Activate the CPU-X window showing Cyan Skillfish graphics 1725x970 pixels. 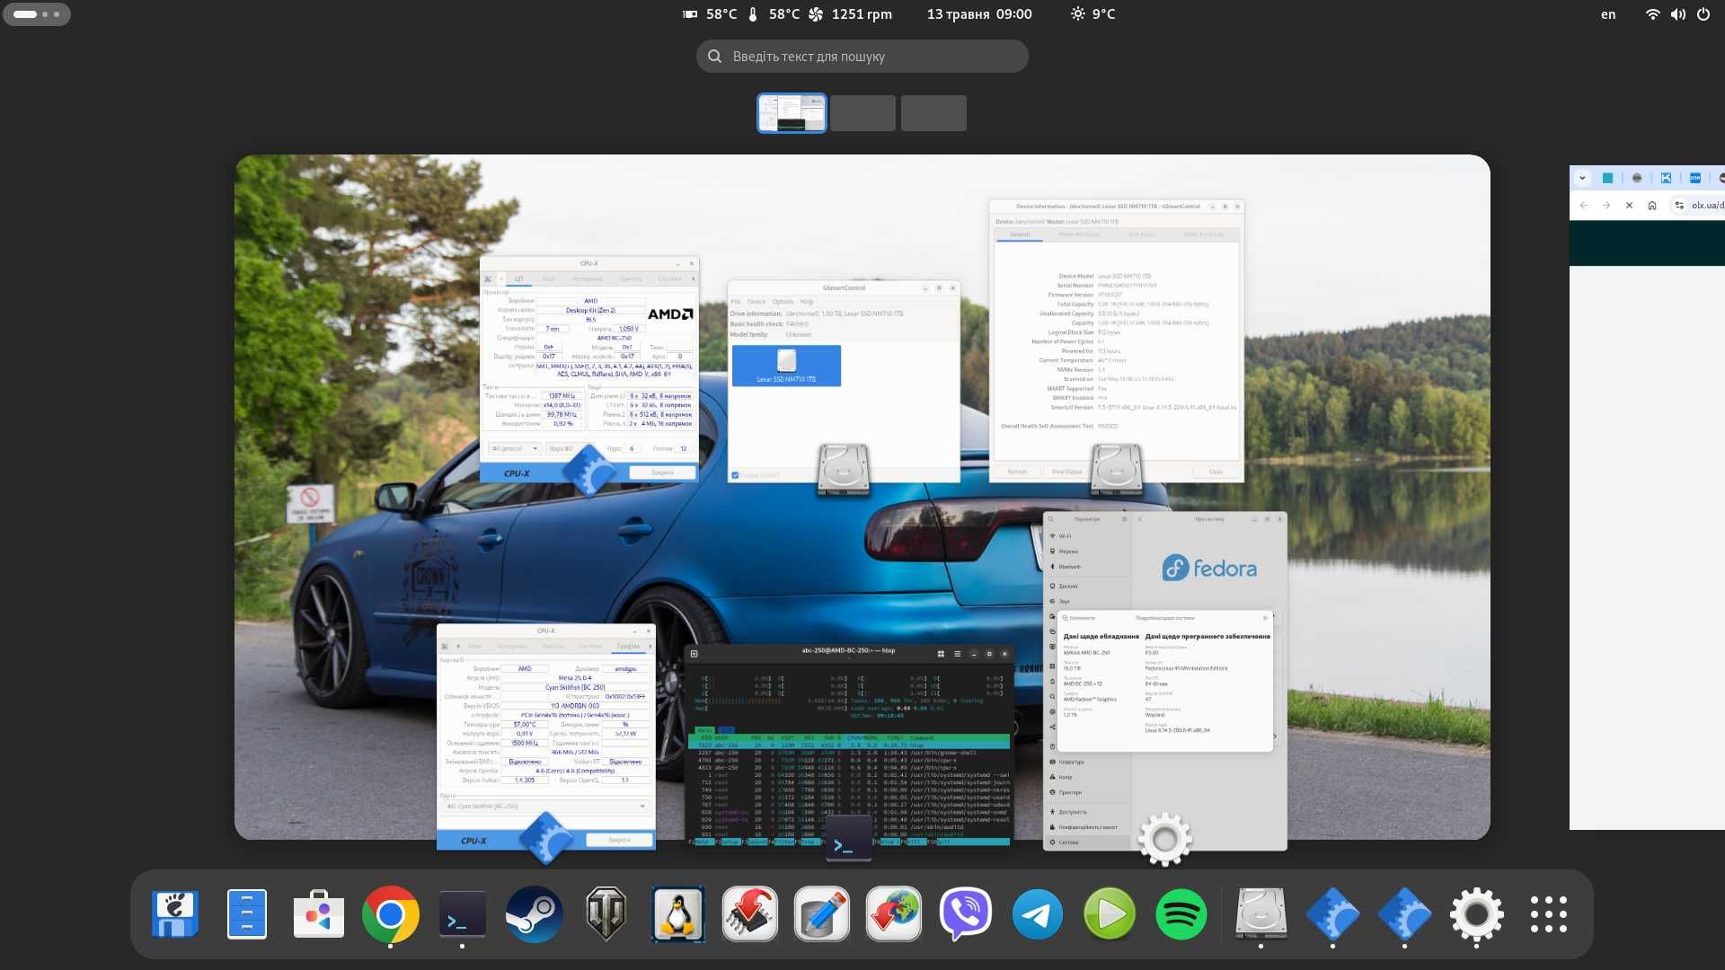coord(546,736)
